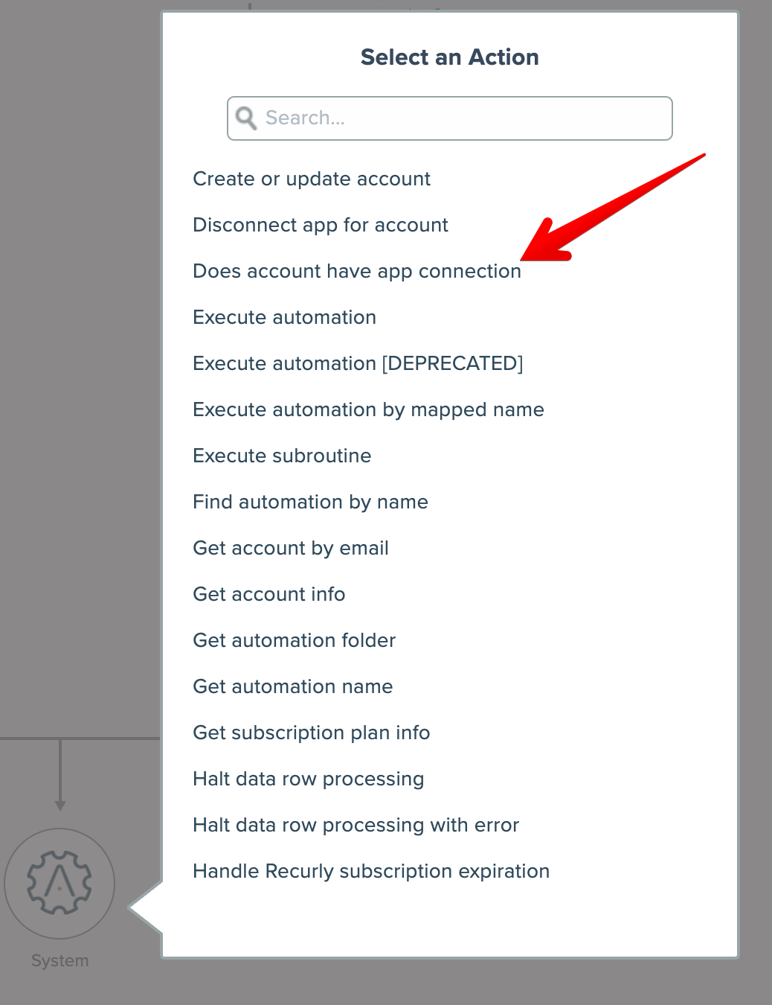Click the System gear icon
Viewport: 772px width, 1005px height.
point(59,883)
